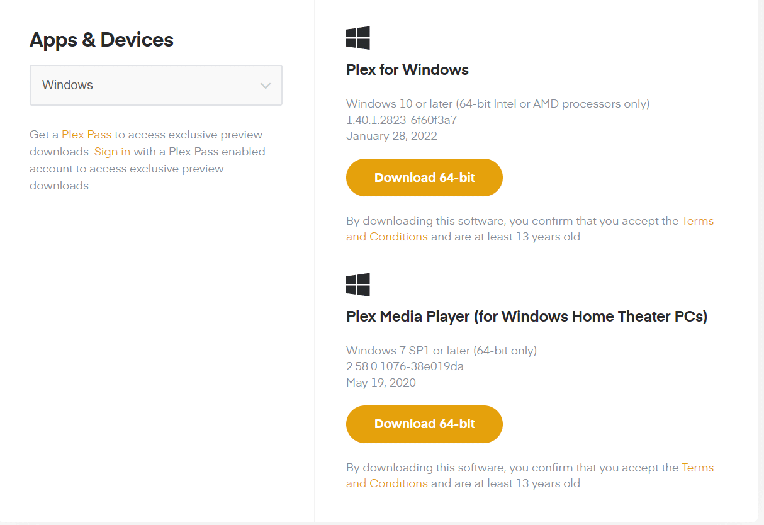
Task: Click version number 2.58.0.1076-38e019da
Action: 405,366
